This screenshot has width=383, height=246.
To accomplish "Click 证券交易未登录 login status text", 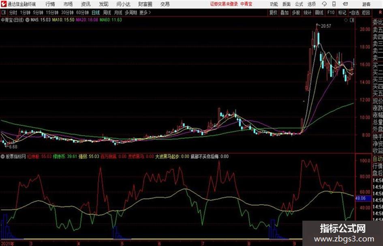I will click(x=224, y=4).
